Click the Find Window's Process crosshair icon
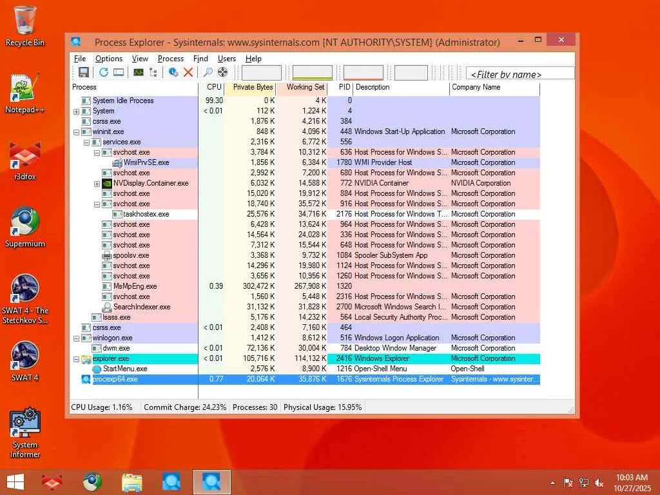The width and height of the screenshot is (660, 495). tap(222, 72)
